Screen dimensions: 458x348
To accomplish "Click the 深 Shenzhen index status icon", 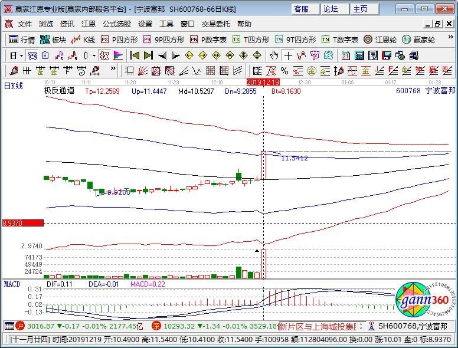I will [x=156, y=326].
